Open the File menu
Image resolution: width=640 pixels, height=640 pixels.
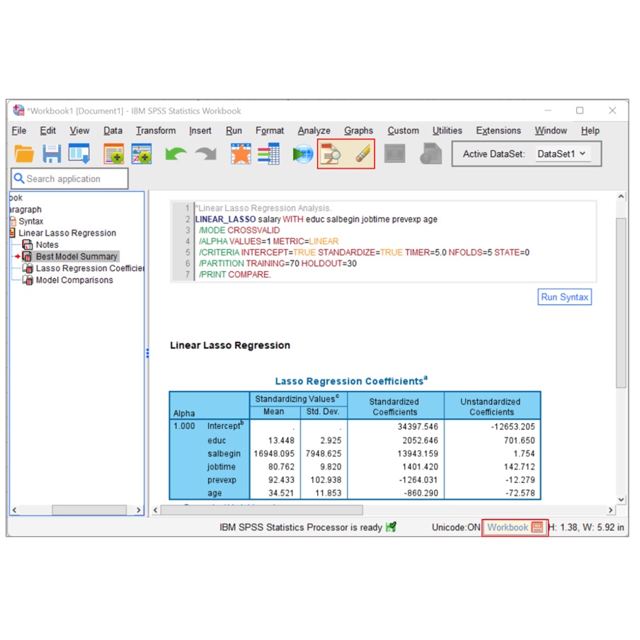click(x=19, y=130)
